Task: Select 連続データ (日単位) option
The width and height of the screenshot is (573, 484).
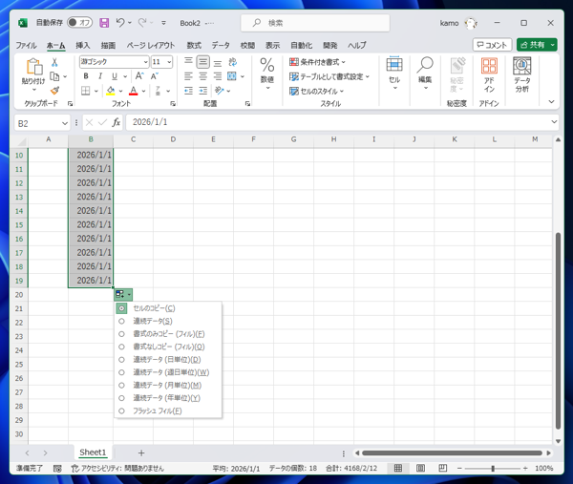Action: (166, 360)
